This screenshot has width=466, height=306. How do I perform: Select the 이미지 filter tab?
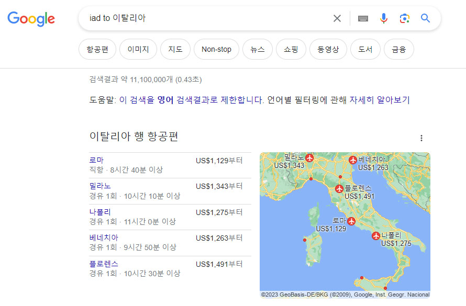coord(138,49)
